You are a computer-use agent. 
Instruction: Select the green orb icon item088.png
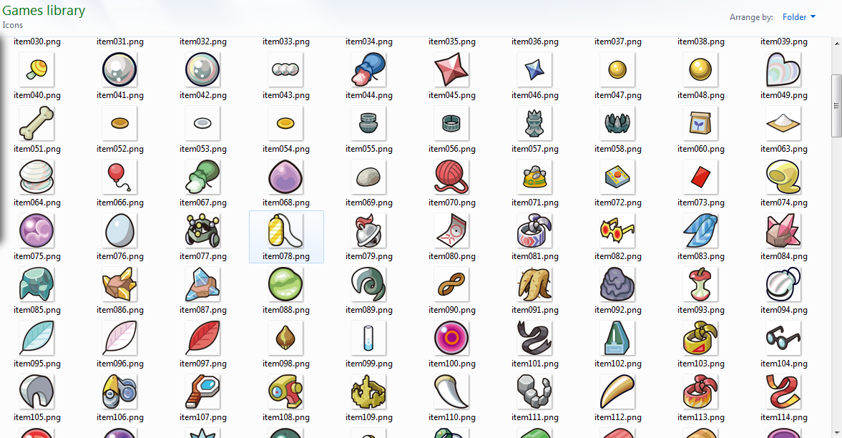tap(285, 284)
